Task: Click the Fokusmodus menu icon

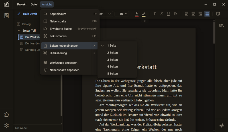Action: 45,36
